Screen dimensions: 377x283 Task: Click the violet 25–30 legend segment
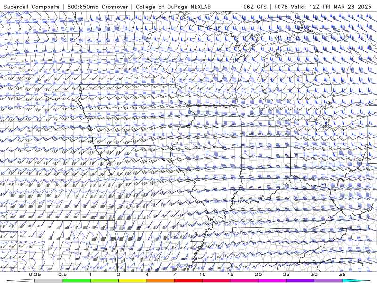(300, 281)
